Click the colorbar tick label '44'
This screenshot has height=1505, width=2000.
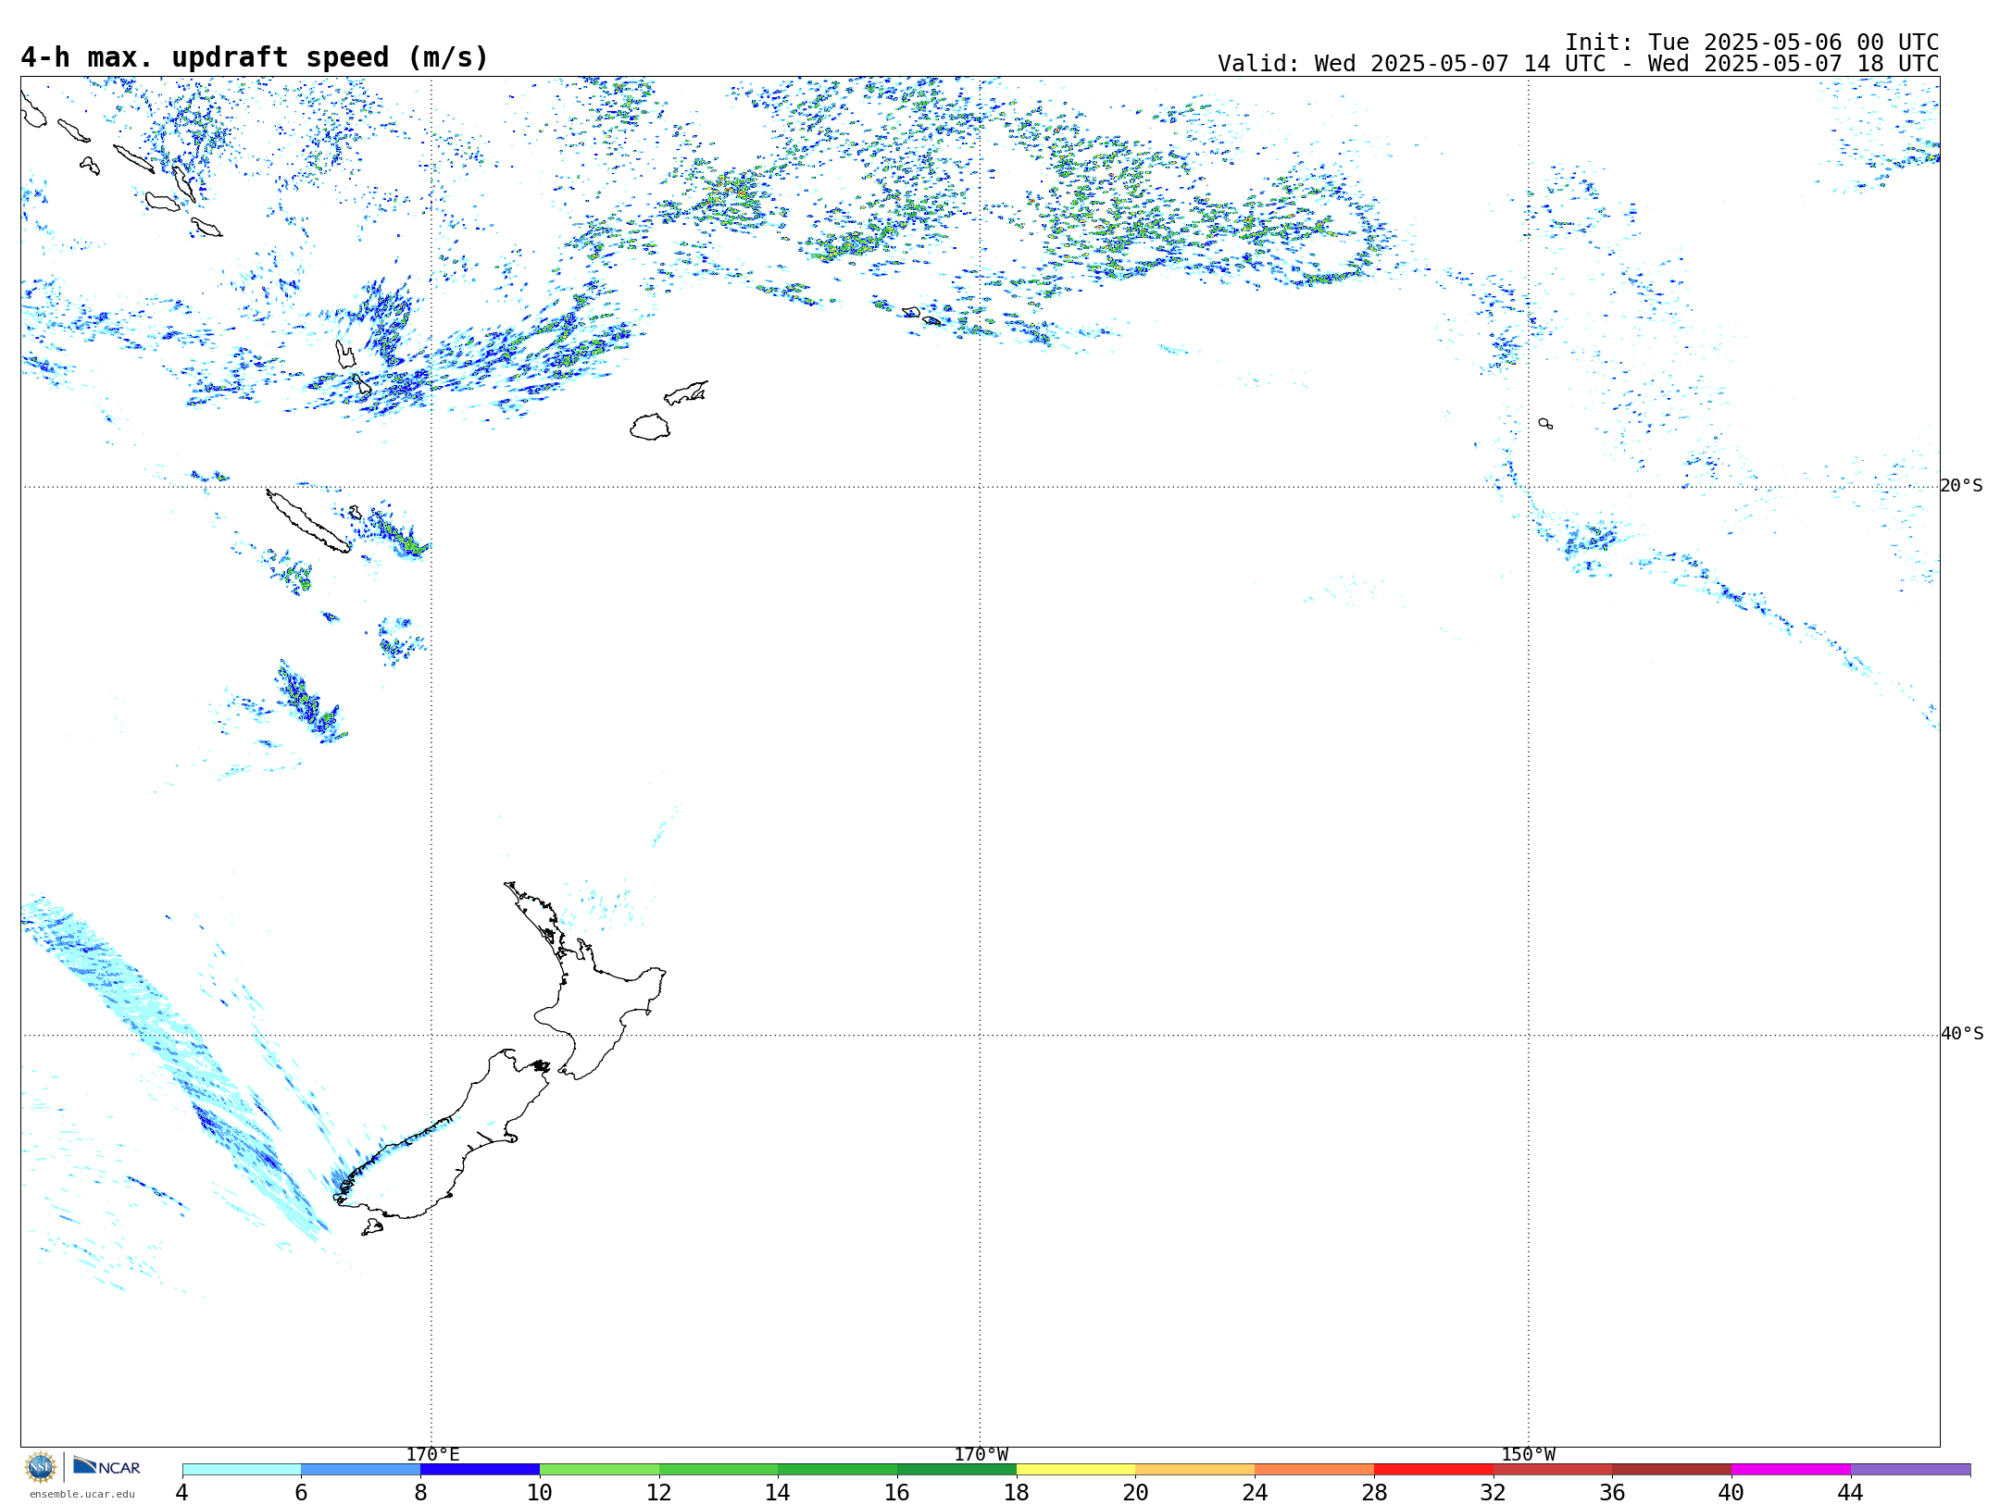coord(1851,1493)
